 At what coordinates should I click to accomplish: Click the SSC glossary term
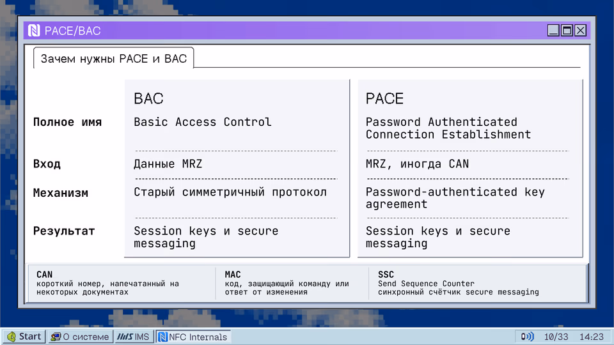coord(386,275)
